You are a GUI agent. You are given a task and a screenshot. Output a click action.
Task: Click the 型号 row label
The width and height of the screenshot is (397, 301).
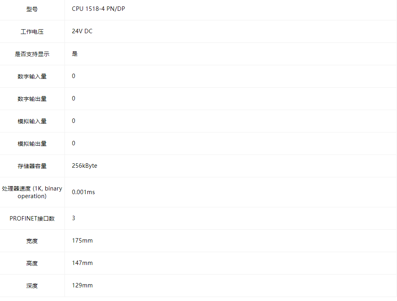(x=32, y=9)
